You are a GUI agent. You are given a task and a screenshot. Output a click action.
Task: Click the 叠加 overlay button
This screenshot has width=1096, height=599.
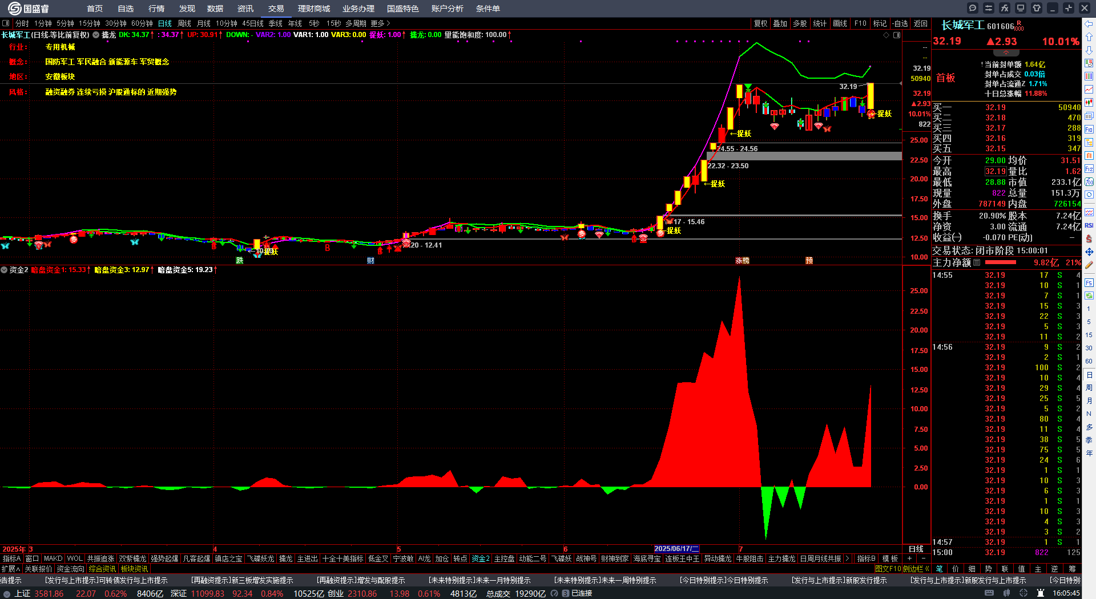780,23
